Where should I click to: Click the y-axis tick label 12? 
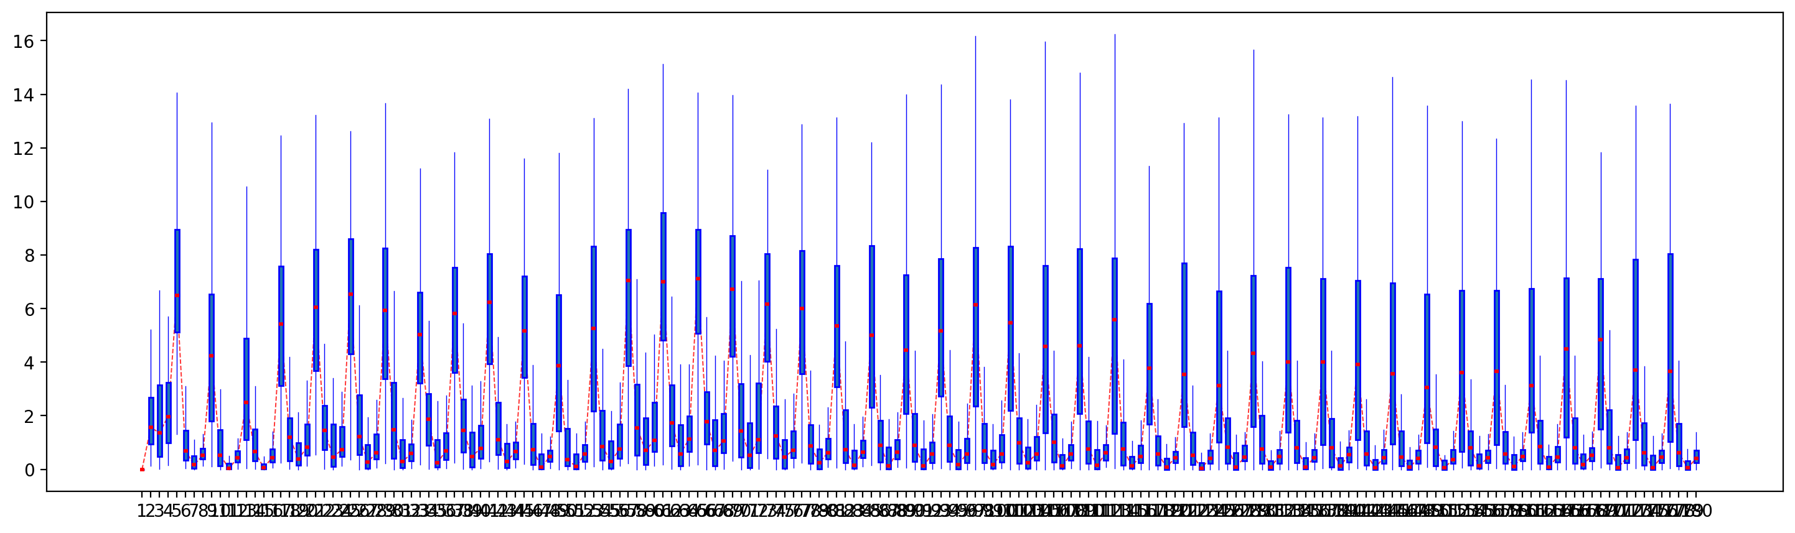click(x=23, y=149)
